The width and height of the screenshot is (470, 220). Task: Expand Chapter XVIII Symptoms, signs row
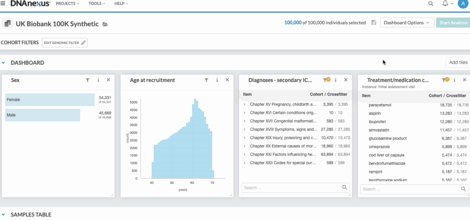pyautogui.click(x=244, y=130)
